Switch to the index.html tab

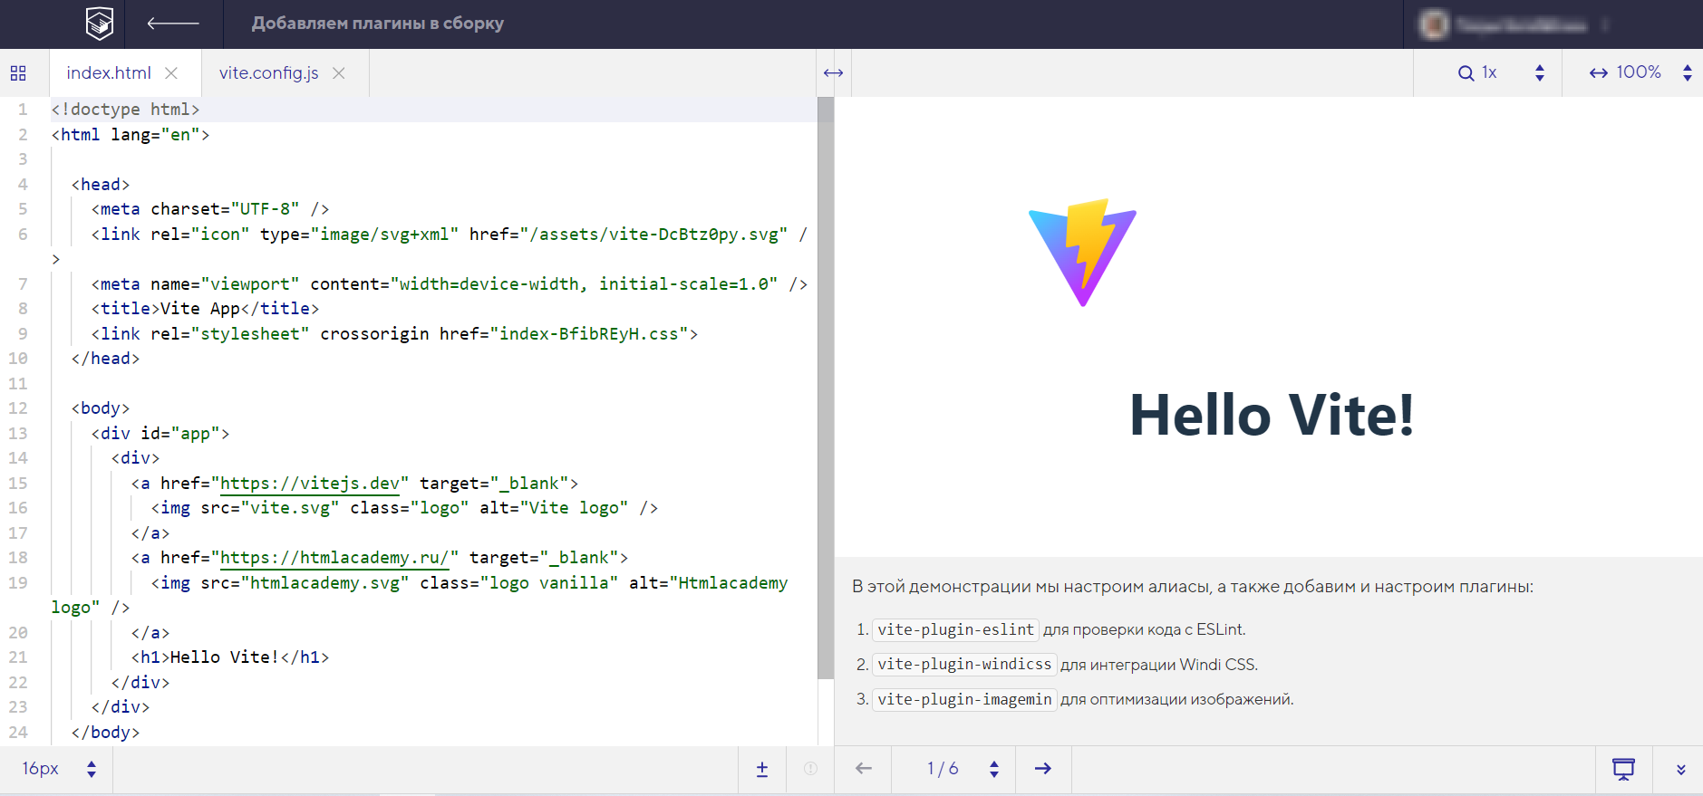[109, 72]
